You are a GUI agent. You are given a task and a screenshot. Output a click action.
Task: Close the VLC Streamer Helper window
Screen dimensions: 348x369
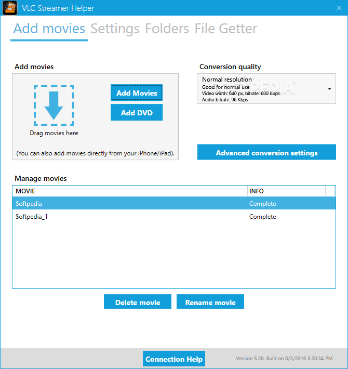tap(339, 8)
